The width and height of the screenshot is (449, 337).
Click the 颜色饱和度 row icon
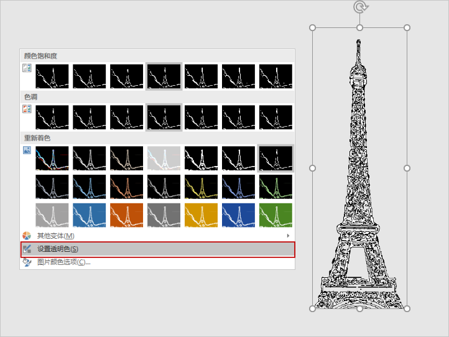click(x=27, y=68)
